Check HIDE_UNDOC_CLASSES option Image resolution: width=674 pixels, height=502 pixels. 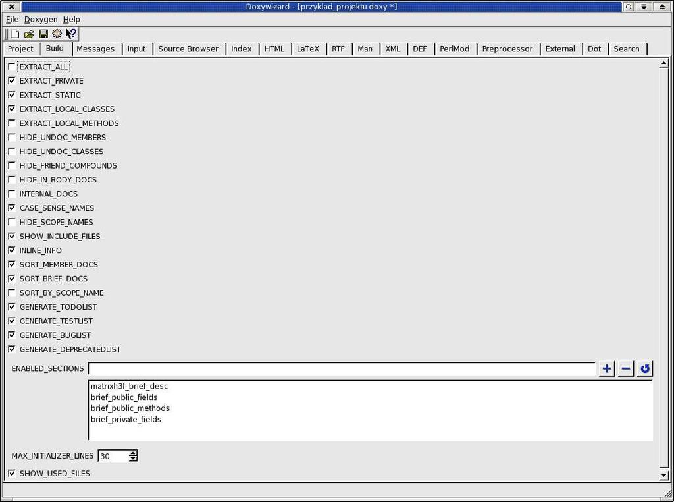pos(12,152)
